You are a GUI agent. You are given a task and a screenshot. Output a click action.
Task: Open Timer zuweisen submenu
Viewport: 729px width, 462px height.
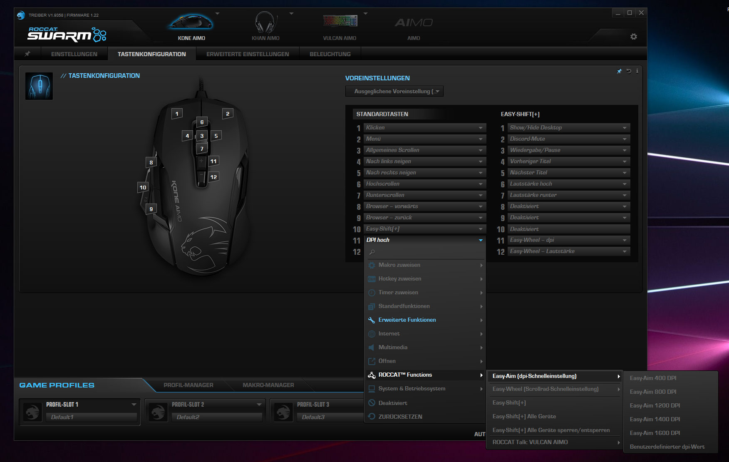tap(425, 293)
